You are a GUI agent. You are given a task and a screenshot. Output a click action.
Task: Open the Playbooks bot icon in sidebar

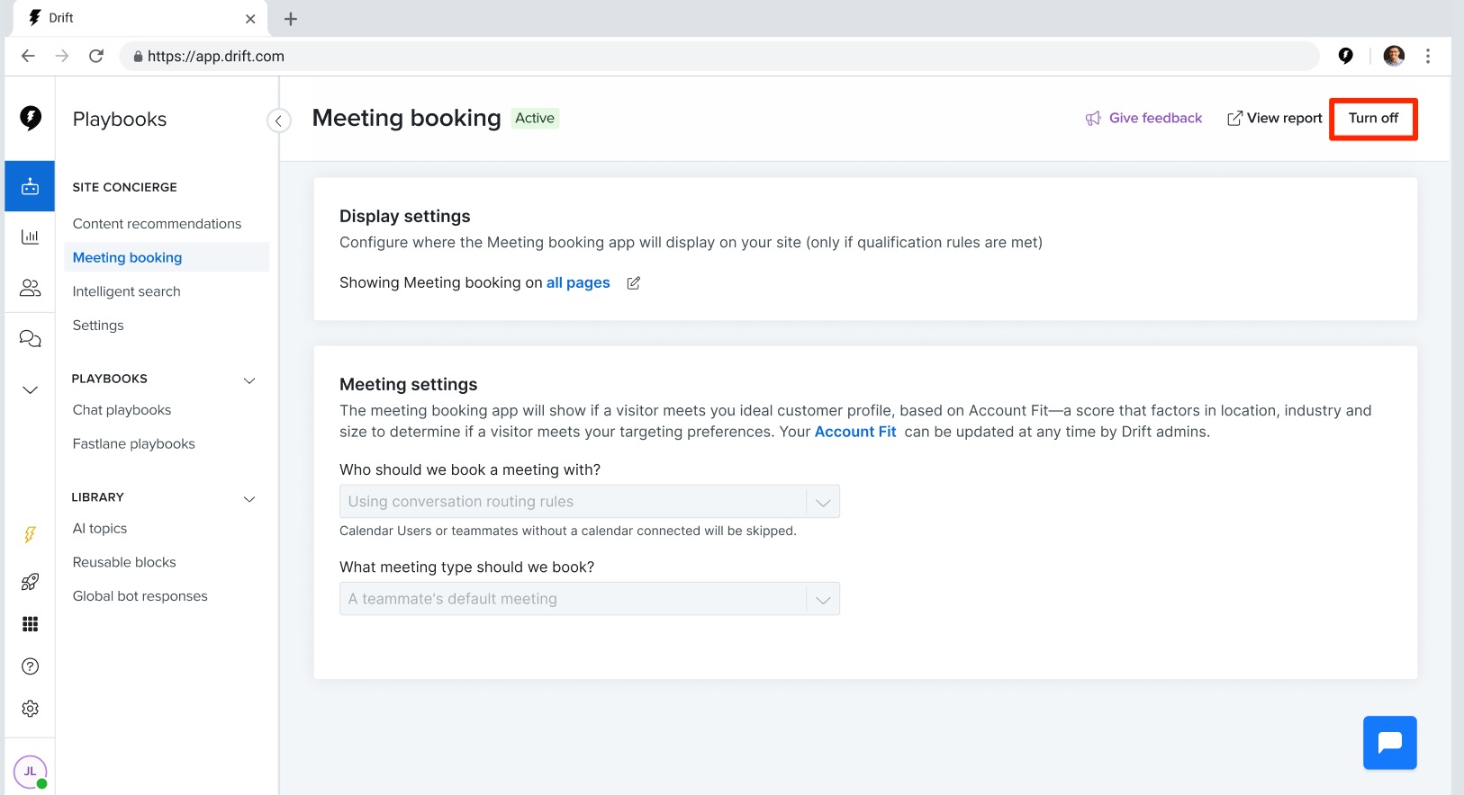[30, 186]
